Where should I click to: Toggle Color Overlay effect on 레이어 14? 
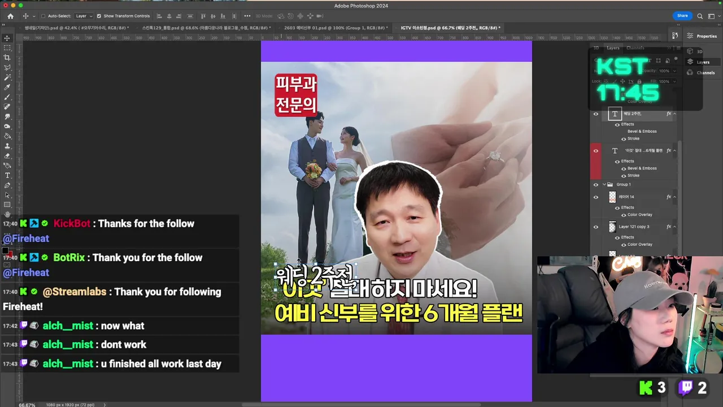624,215
